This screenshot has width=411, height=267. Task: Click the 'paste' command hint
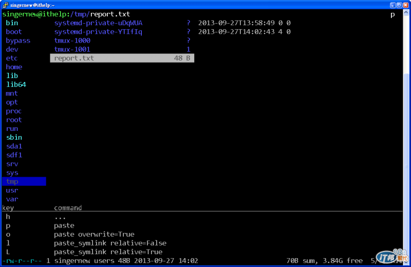[64, 225]
